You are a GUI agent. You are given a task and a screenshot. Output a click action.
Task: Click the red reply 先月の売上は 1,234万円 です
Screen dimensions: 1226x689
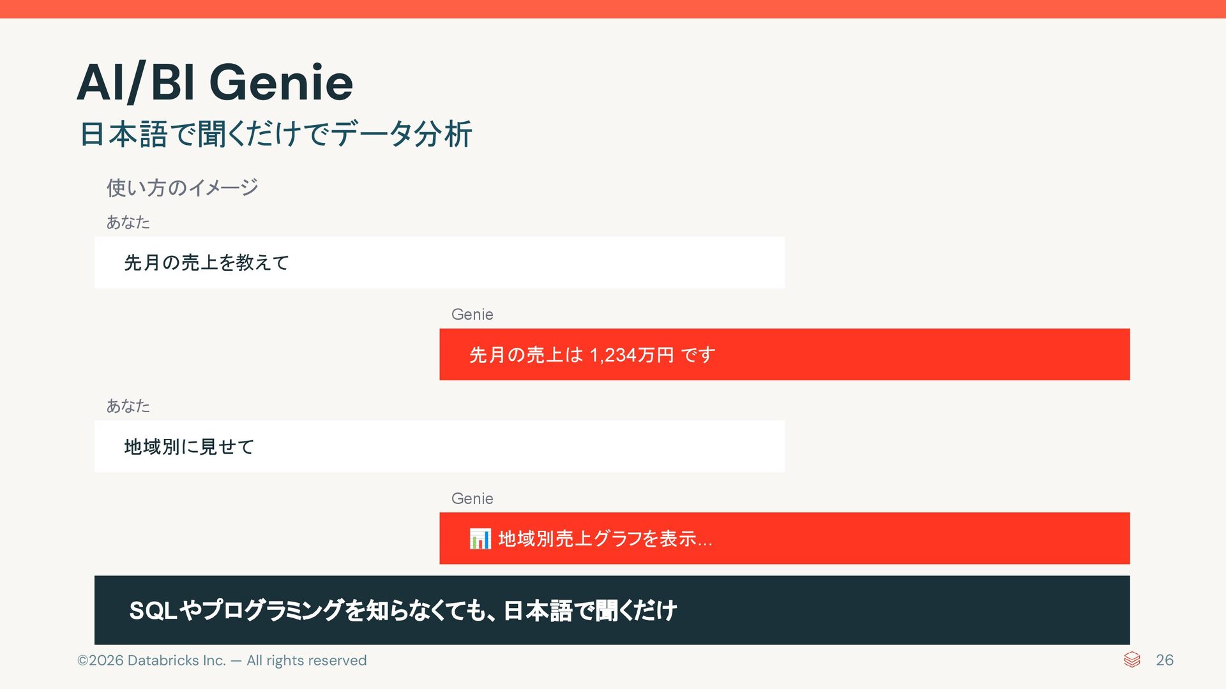(785, 355)
